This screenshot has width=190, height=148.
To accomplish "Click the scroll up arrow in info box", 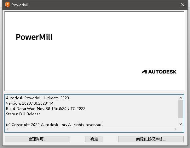I will click(x=181, y=98).
